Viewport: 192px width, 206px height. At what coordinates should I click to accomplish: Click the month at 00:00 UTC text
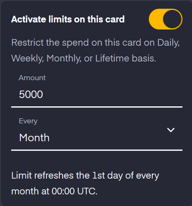click(54, 191)
